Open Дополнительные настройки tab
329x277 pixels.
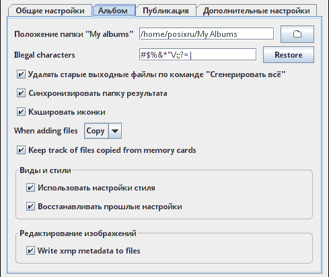[256, 11]
